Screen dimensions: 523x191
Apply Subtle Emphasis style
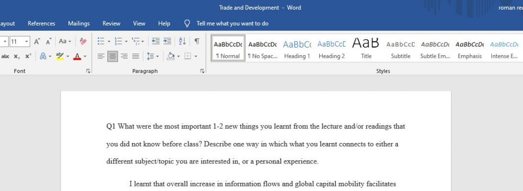435,48
